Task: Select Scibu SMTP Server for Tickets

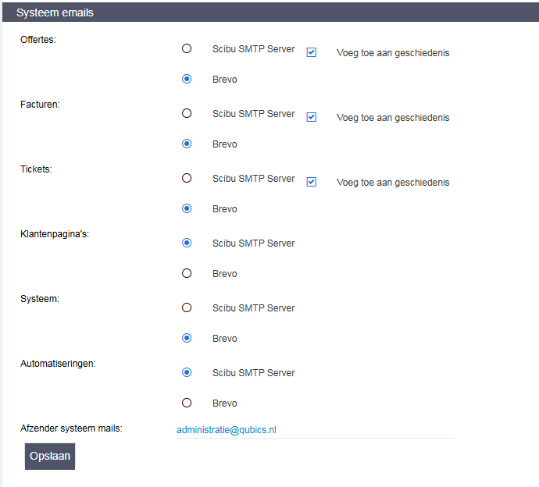Action: pos(186,178)
